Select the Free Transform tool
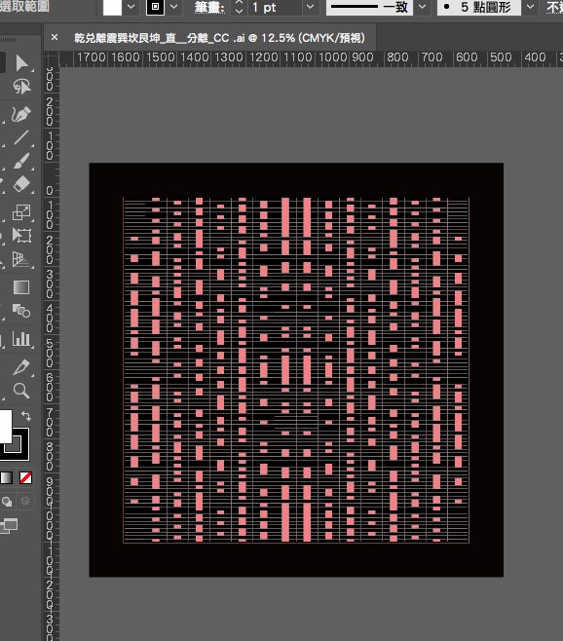The image size is (563, 641). (x=21, y=235)
